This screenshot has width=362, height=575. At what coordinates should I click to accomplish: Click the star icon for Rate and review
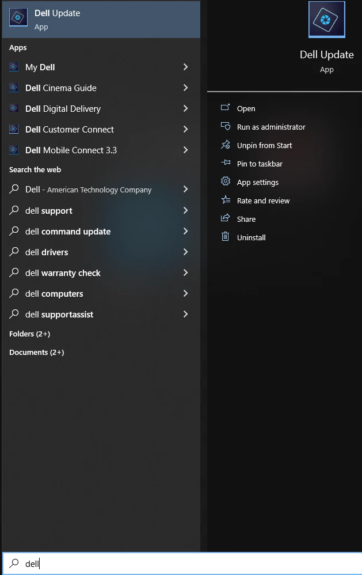tap(226, 201)
